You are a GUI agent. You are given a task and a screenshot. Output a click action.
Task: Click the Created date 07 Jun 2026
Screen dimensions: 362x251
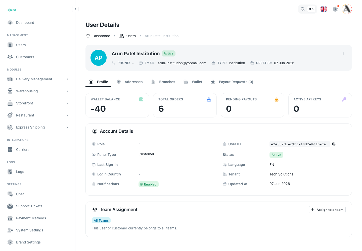point(284,63)
